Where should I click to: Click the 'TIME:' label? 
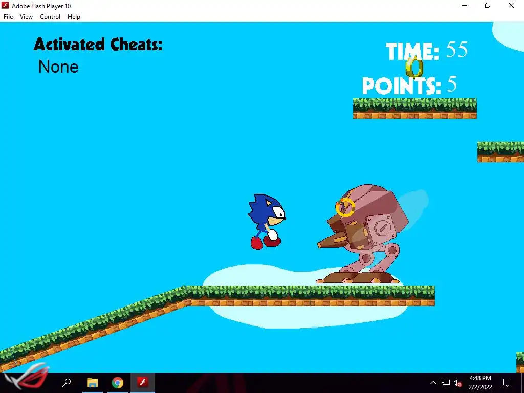point(412,52)
